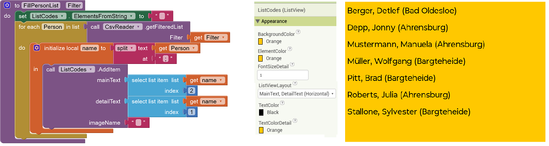Click help icon next to ListViewLayout
This screenshot has height=146, width=549.
click(x=295, y=84)
